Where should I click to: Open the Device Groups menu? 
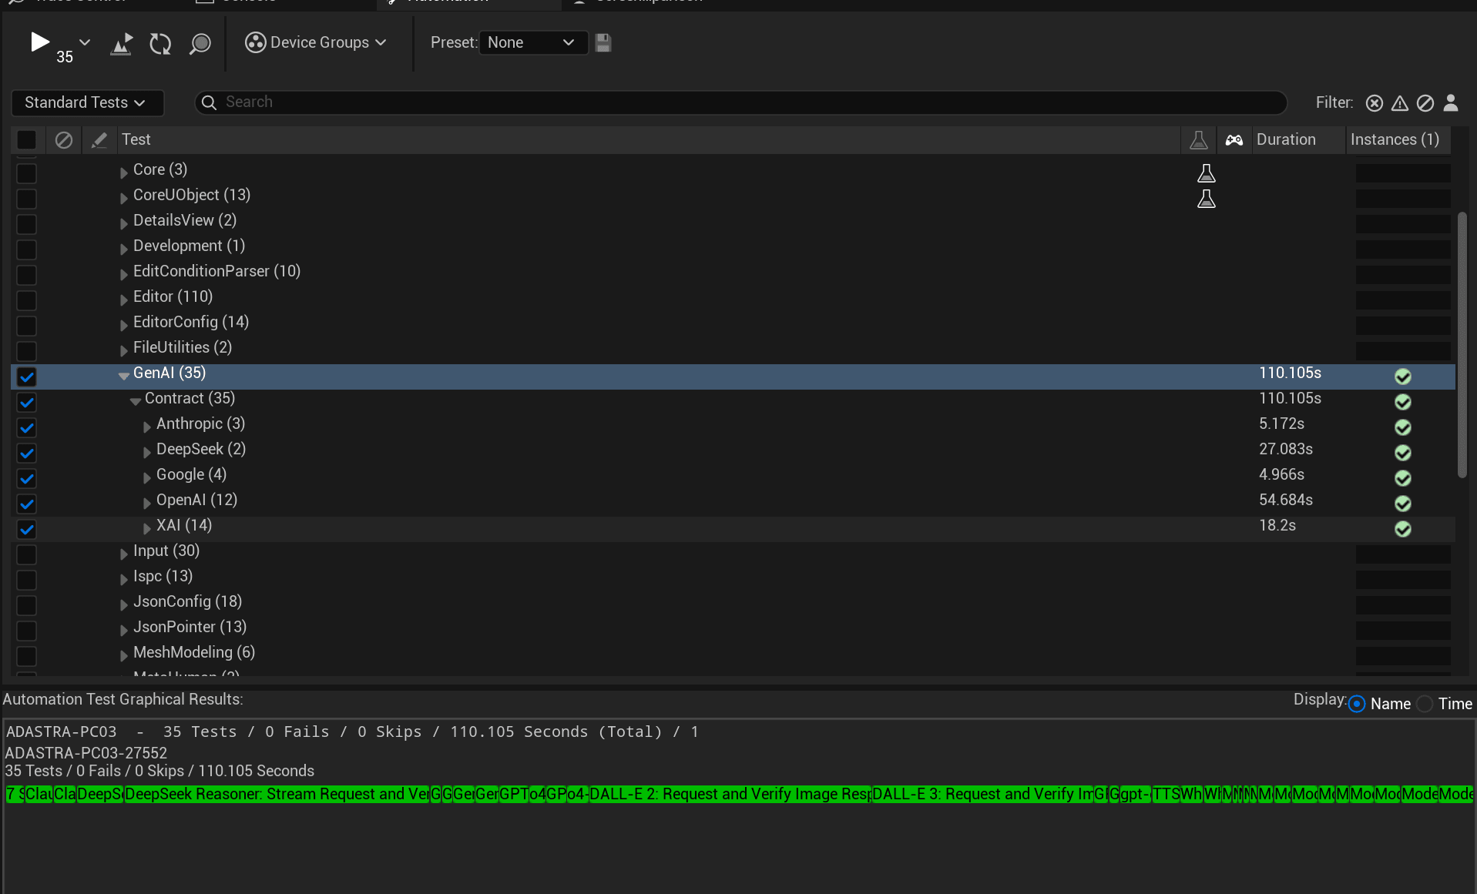point(316,42)
